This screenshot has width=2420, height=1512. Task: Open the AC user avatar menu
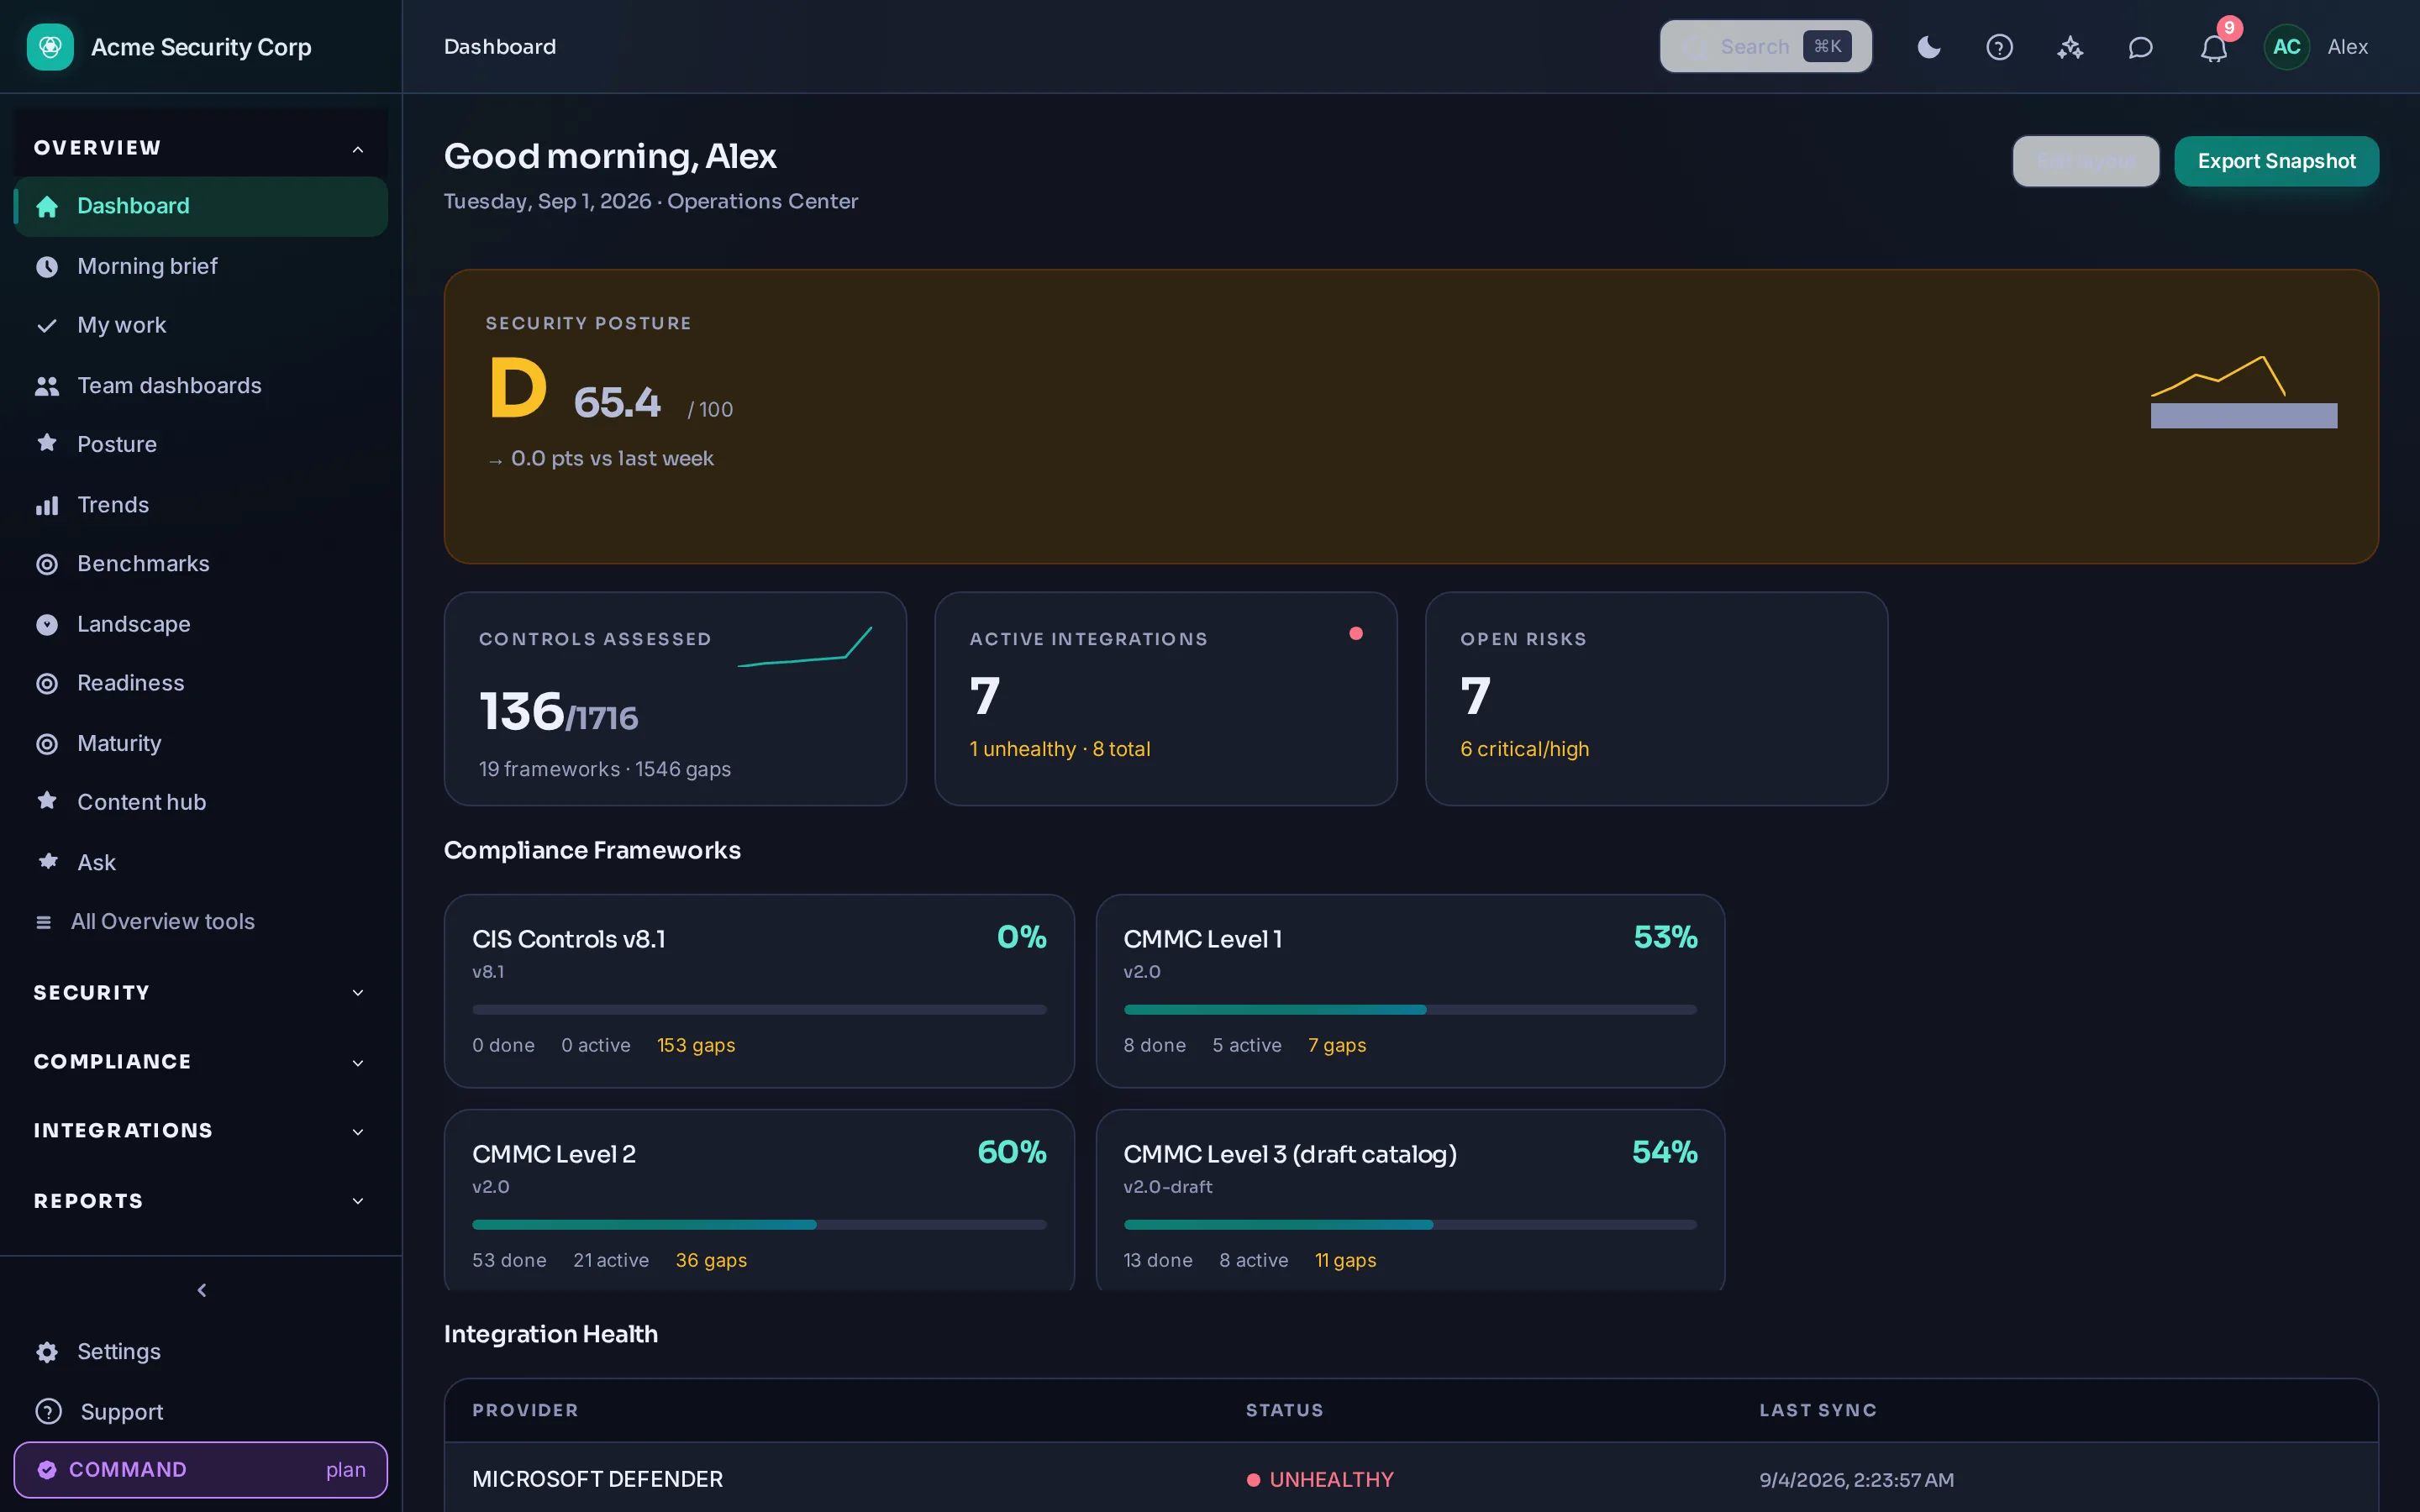[x=2287, y=47]
